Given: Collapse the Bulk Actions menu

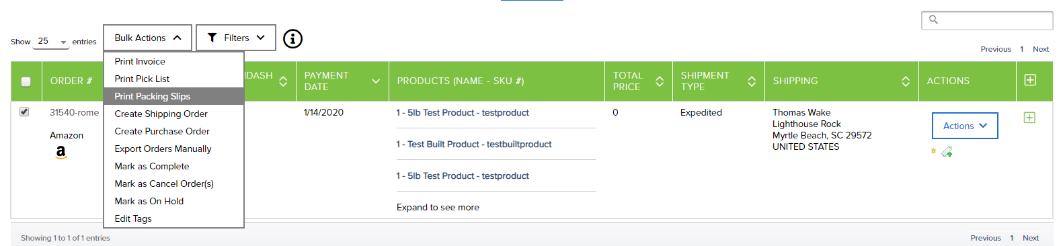Looking at the screenshot, I should (x=148, y=38).
